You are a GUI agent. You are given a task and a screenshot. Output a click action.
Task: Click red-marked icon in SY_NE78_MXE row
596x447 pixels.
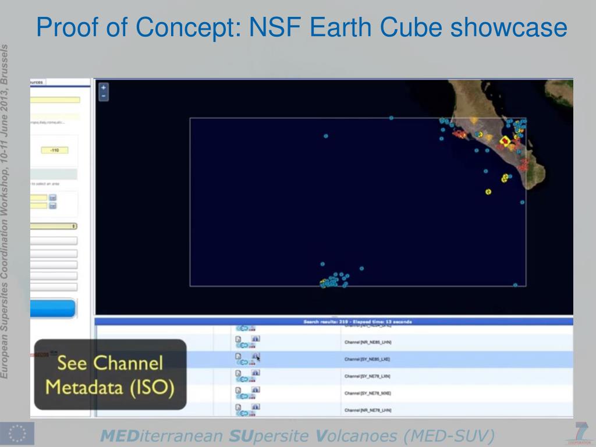click(x=252, y=397)
